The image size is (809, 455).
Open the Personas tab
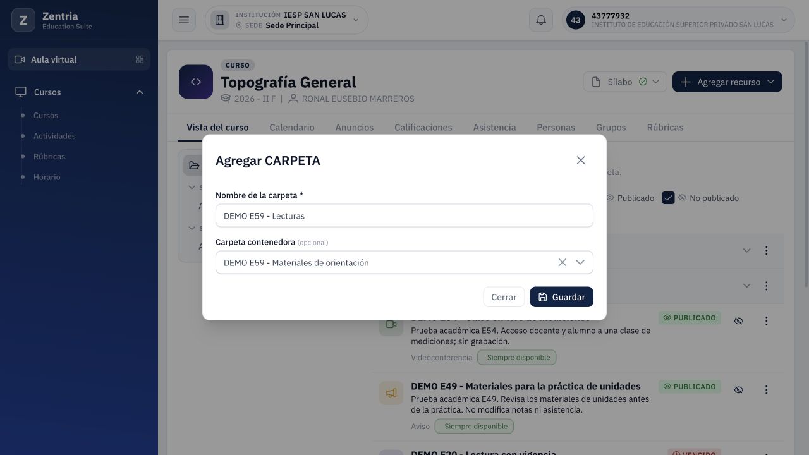coord(556,127)
